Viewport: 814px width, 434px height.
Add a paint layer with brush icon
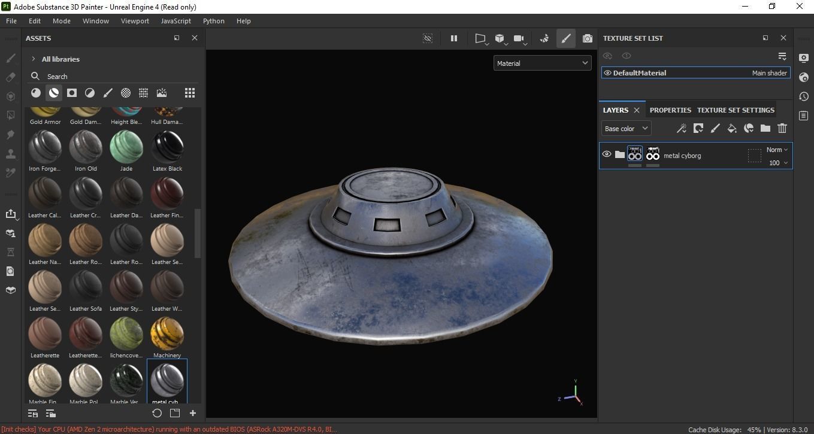[x=715, y=128]
